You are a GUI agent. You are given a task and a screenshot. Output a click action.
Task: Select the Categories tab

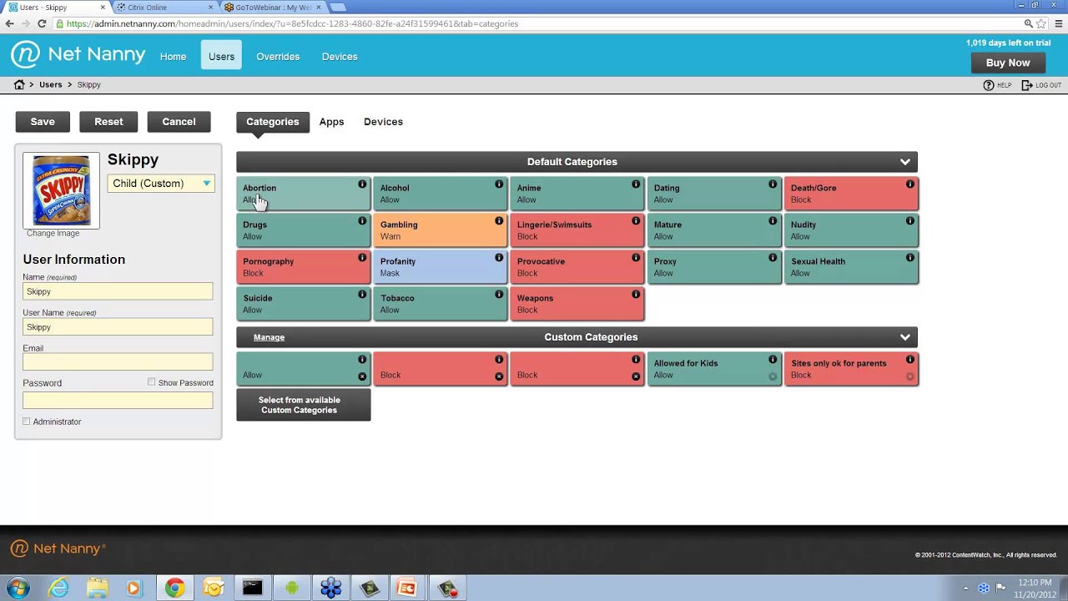[x=272, y=122]
